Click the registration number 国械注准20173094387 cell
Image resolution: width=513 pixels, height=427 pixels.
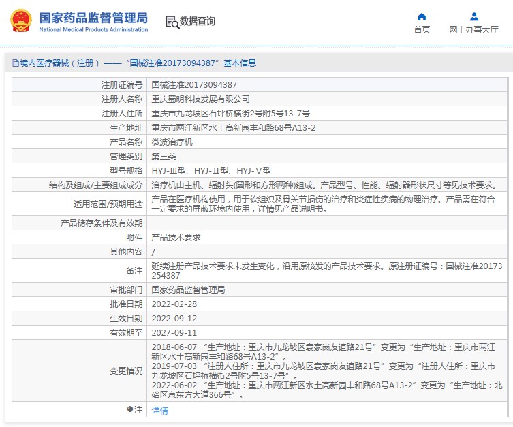(x=194, y=85)
